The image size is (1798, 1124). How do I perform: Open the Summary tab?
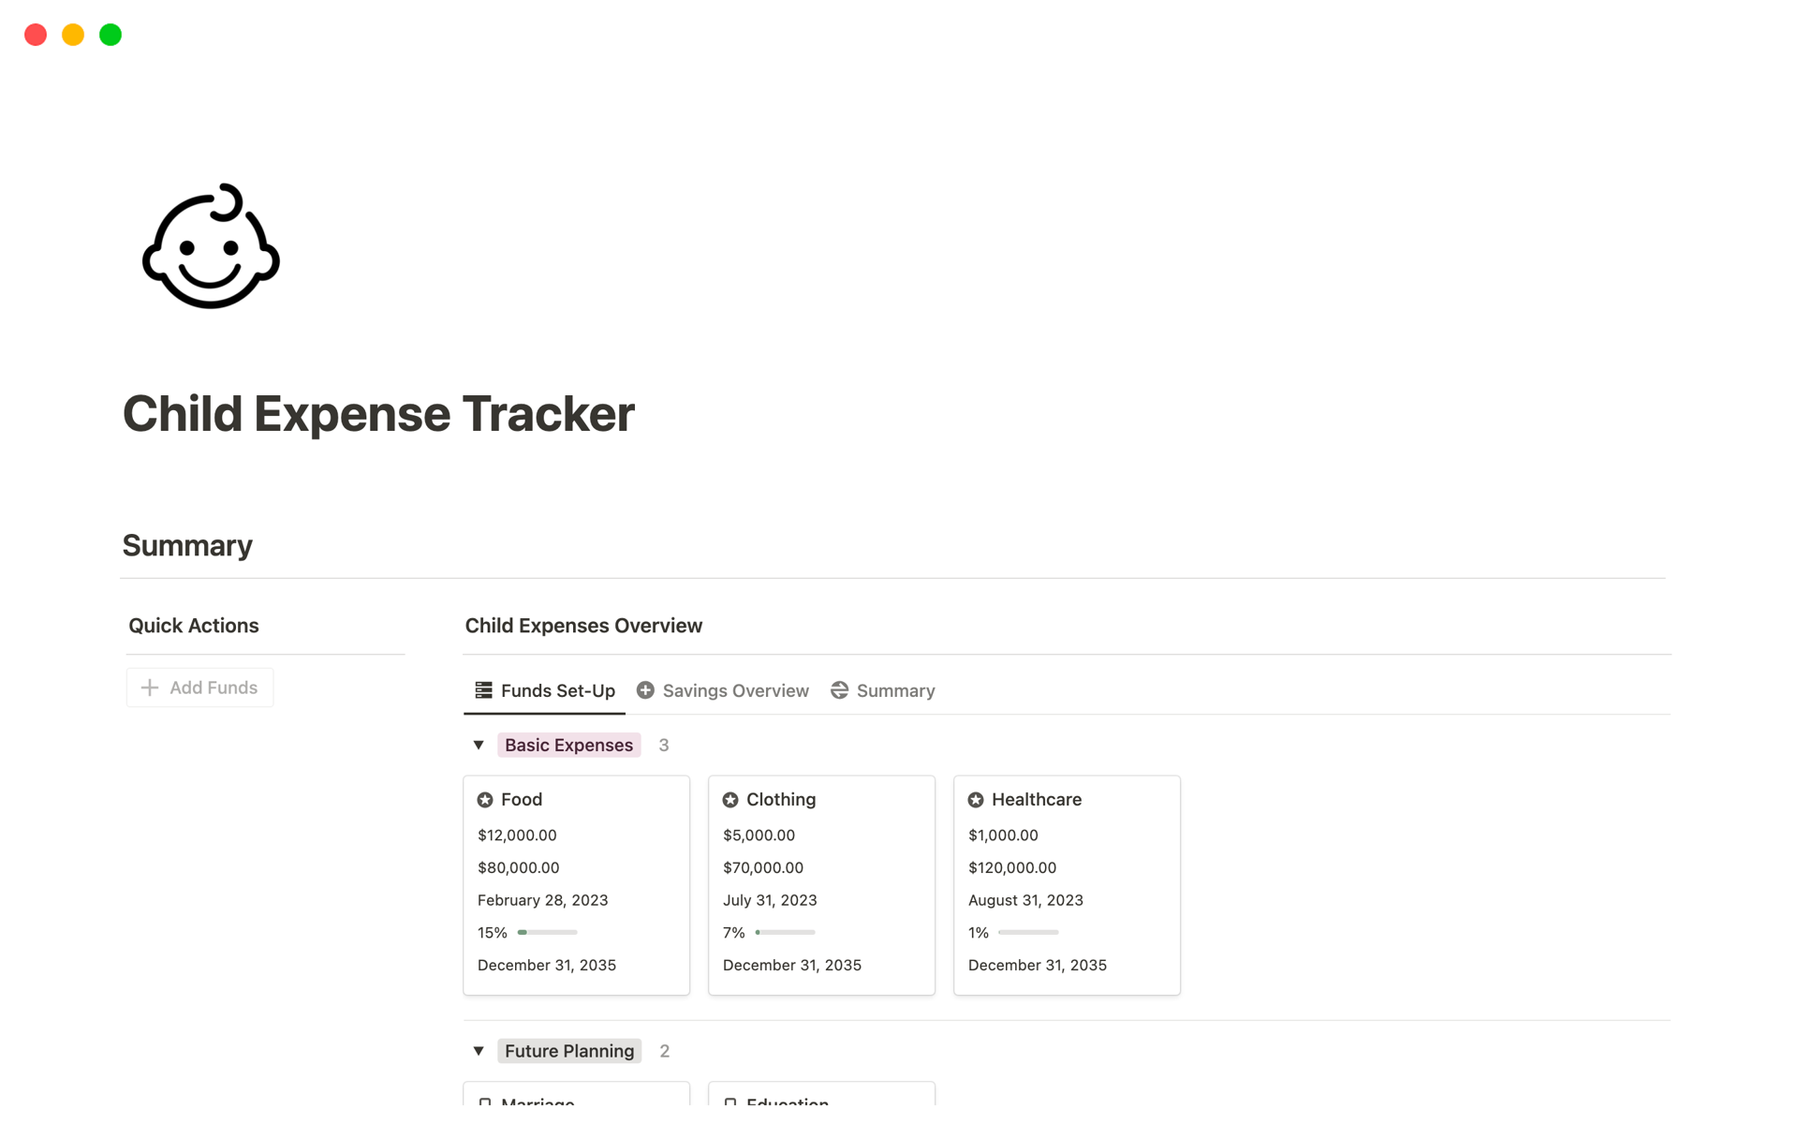[895, 689]
